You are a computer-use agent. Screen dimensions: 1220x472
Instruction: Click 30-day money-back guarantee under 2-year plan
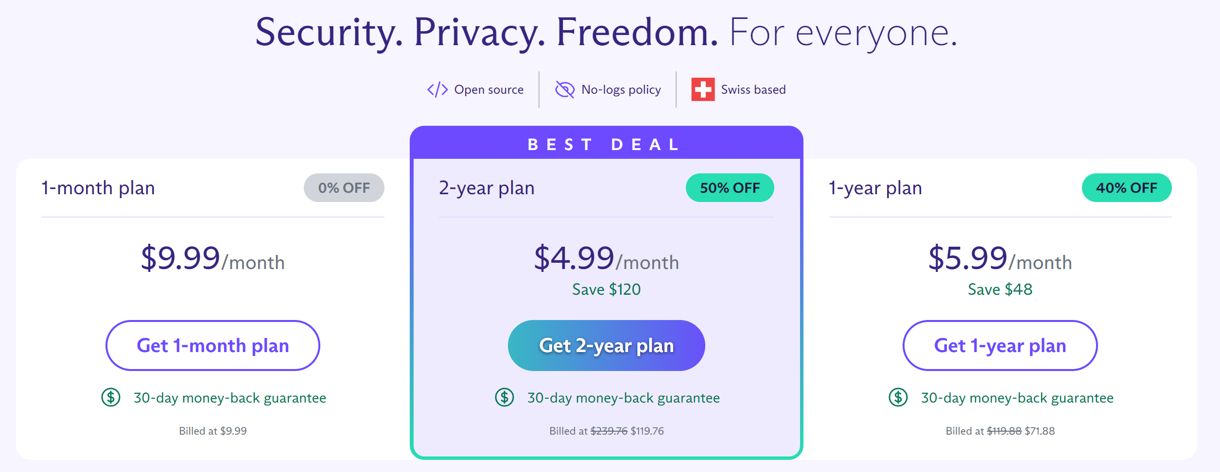pyautogui.click(x=623, y=398)
